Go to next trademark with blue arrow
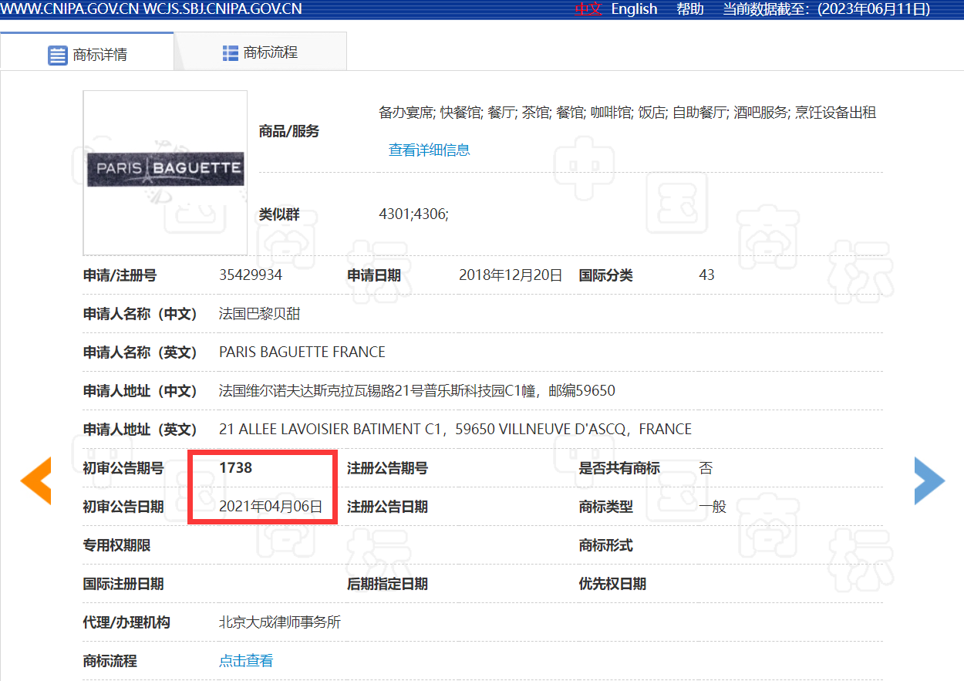This screenshot has width=964, height=681. [929, 480]
